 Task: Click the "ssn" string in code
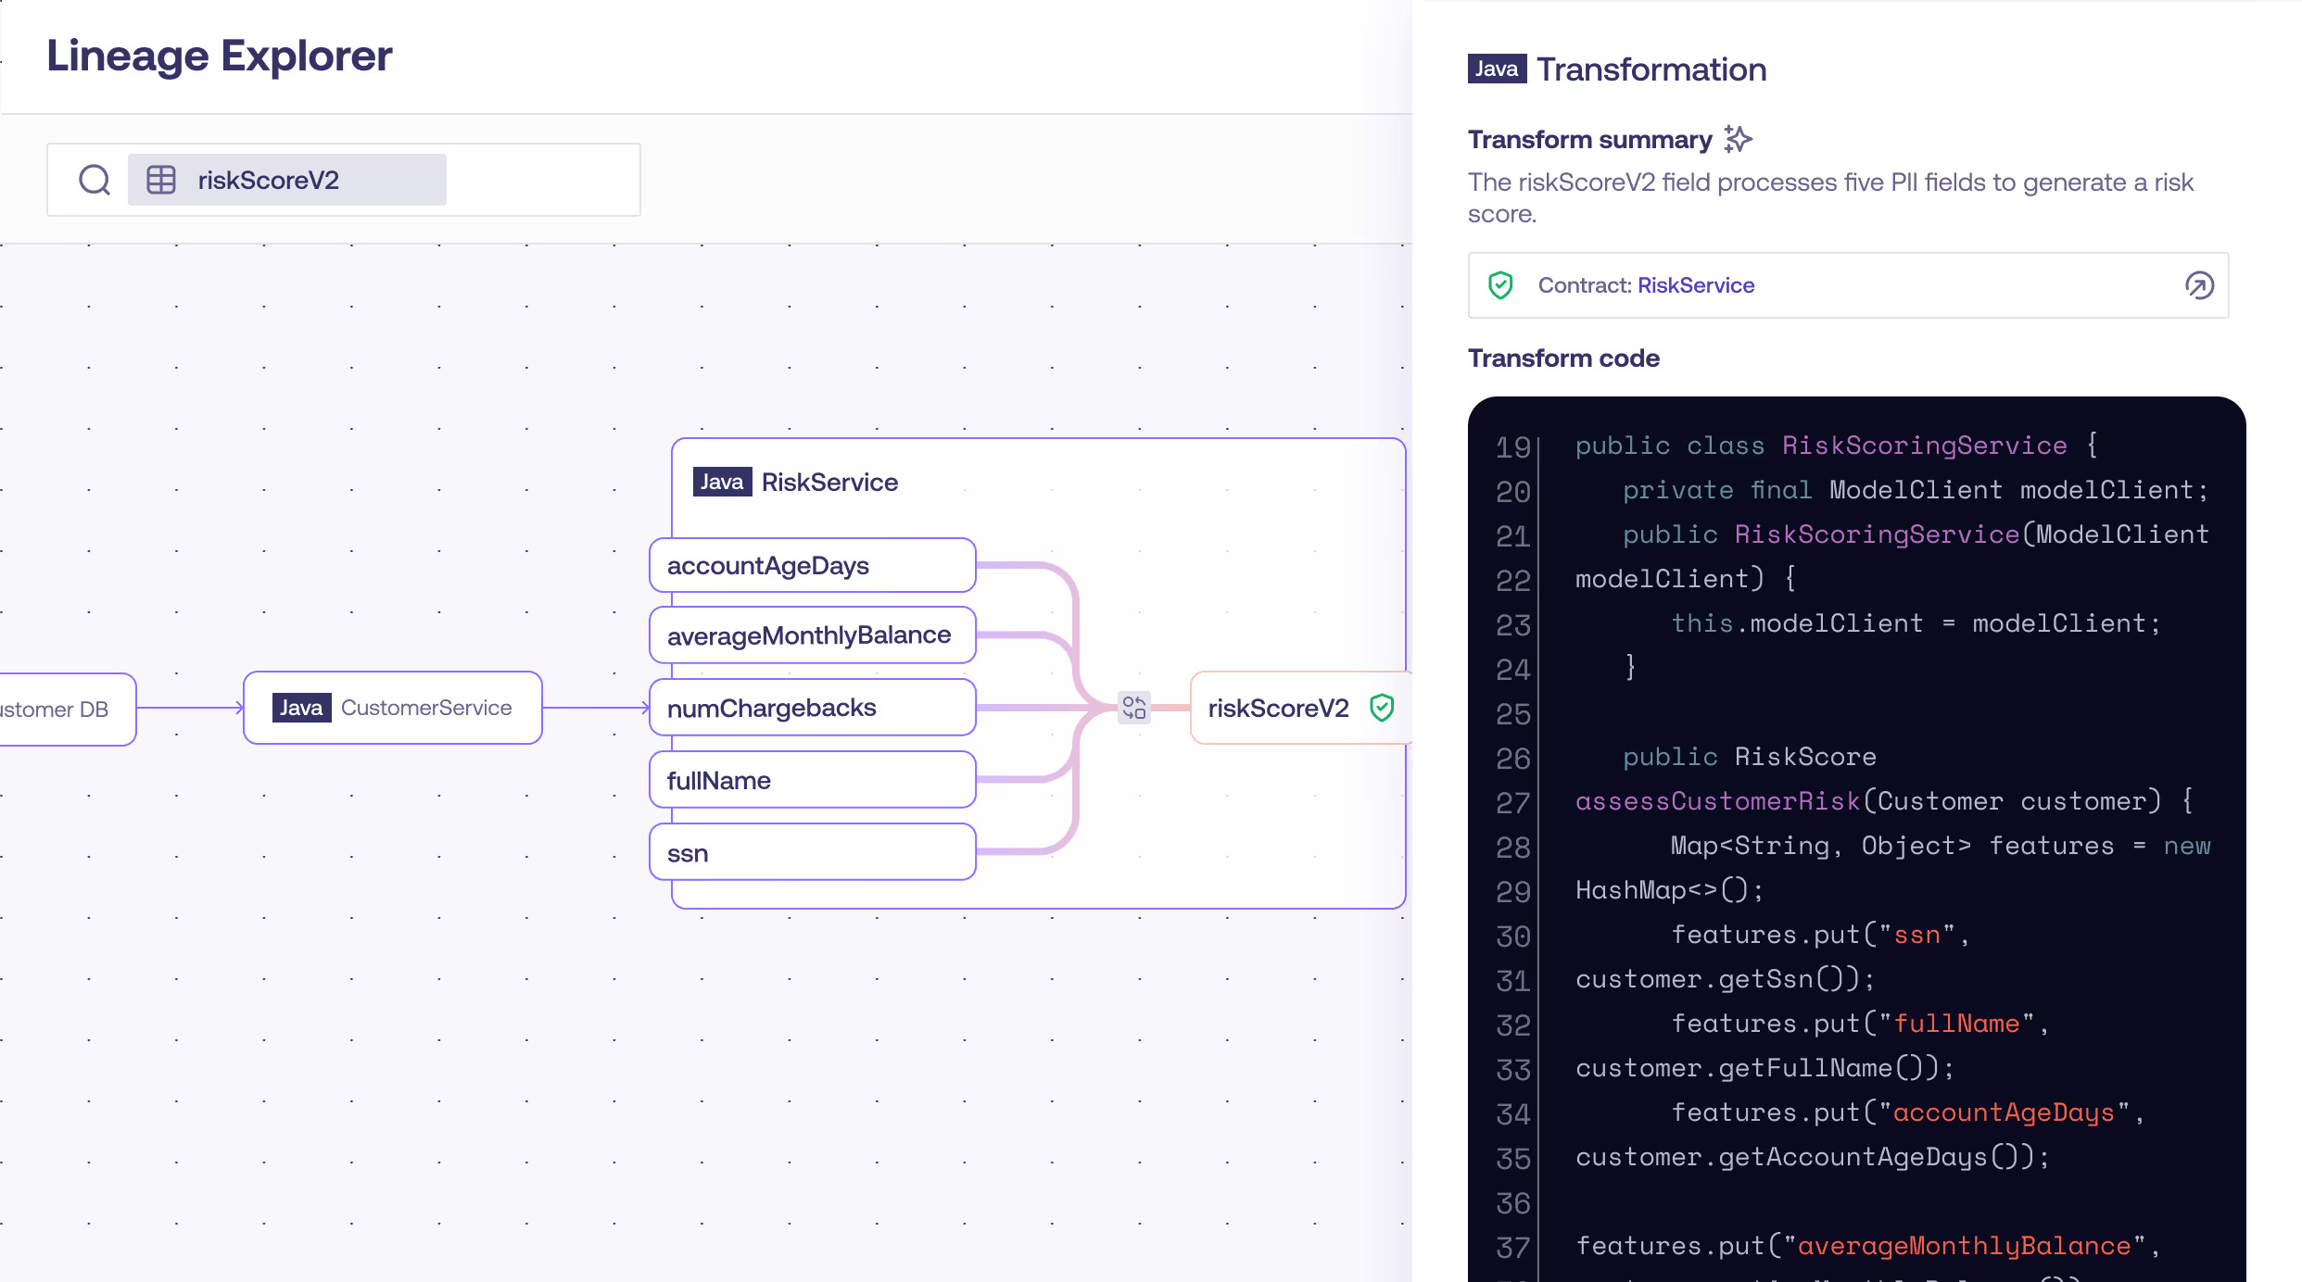click(x=1917, y=935)
